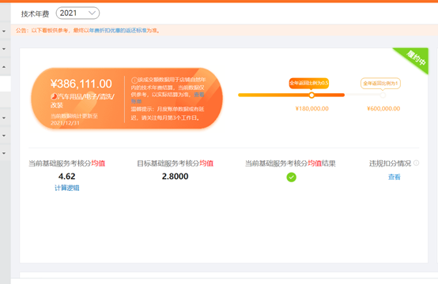This screenshot has height=284, width=438.
Task: Click the 全年返回比例为0.5 orange badge
Action: coord(308,83)
